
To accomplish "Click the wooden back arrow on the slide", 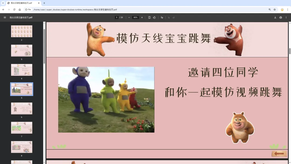I will point(279,153).
